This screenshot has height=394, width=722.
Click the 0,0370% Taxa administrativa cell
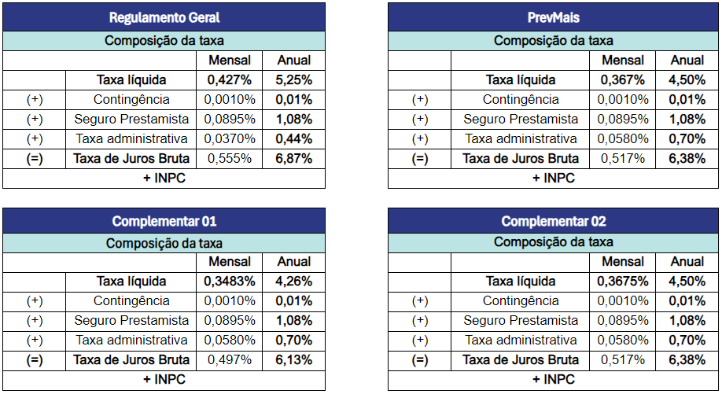pos(229,138)
